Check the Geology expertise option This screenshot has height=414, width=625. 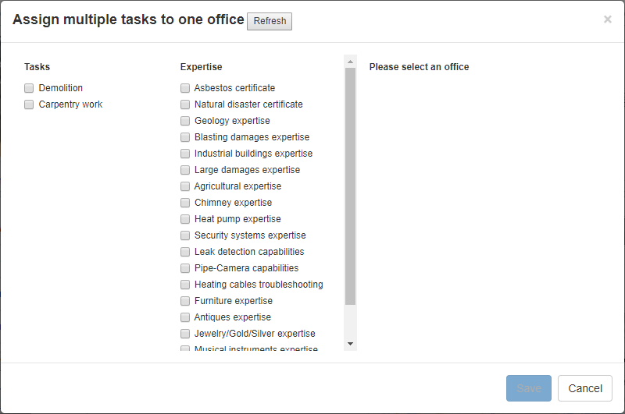[185, 121]
